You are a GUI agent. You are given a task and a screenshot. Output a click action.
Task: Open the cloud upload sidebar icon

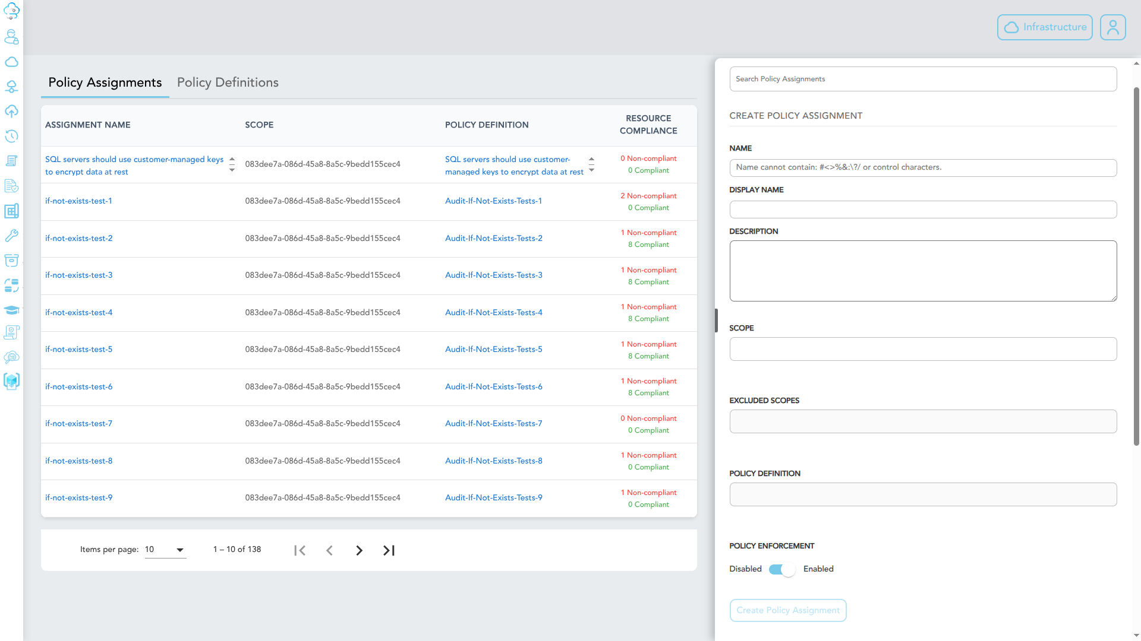coord(11,112)
